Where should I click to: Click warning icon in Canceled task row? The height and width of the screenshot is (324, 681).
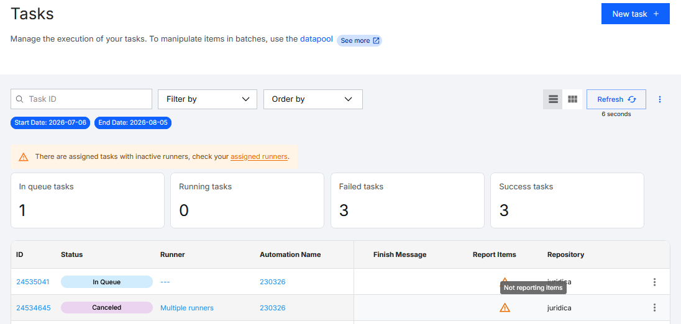[x=505, y=307]
